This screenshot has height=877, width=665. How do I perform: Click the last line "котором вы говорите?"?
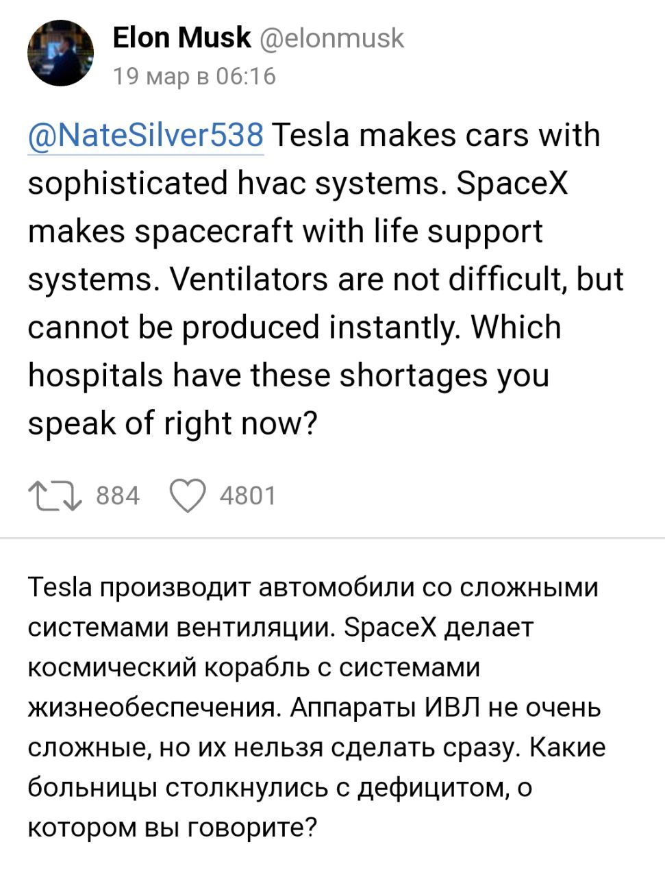(x=173, y=828)
